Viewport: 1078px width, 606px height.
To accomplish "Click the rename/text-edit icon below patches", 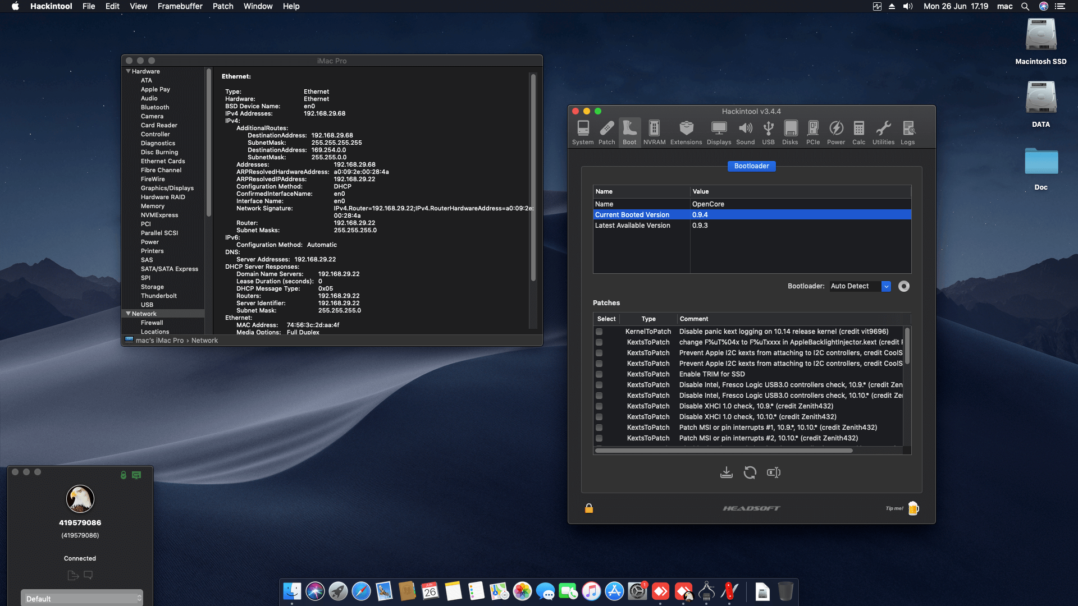I will coord(774,472).
